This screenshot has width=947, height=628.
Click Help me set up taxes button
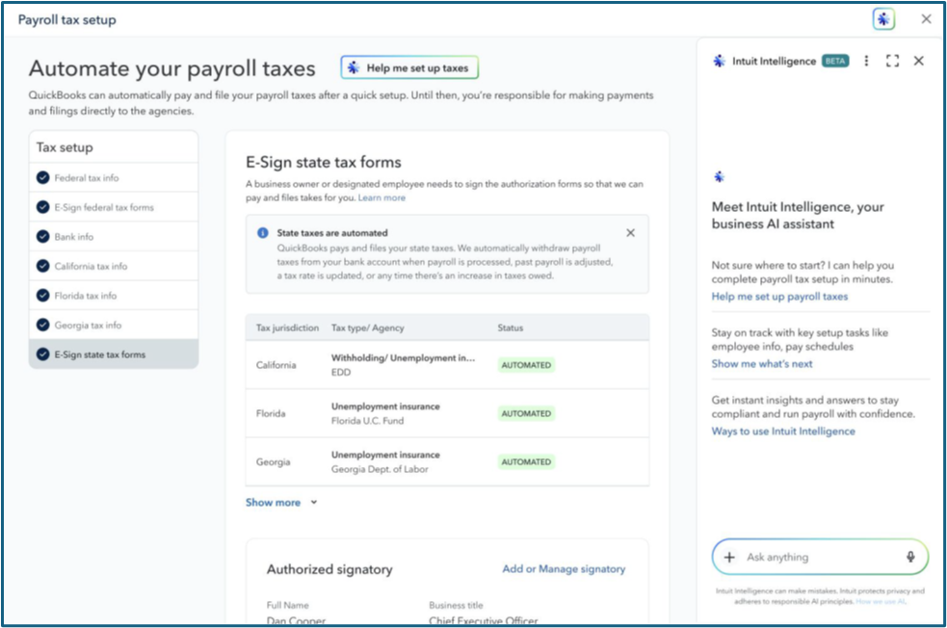click(409, 68)
